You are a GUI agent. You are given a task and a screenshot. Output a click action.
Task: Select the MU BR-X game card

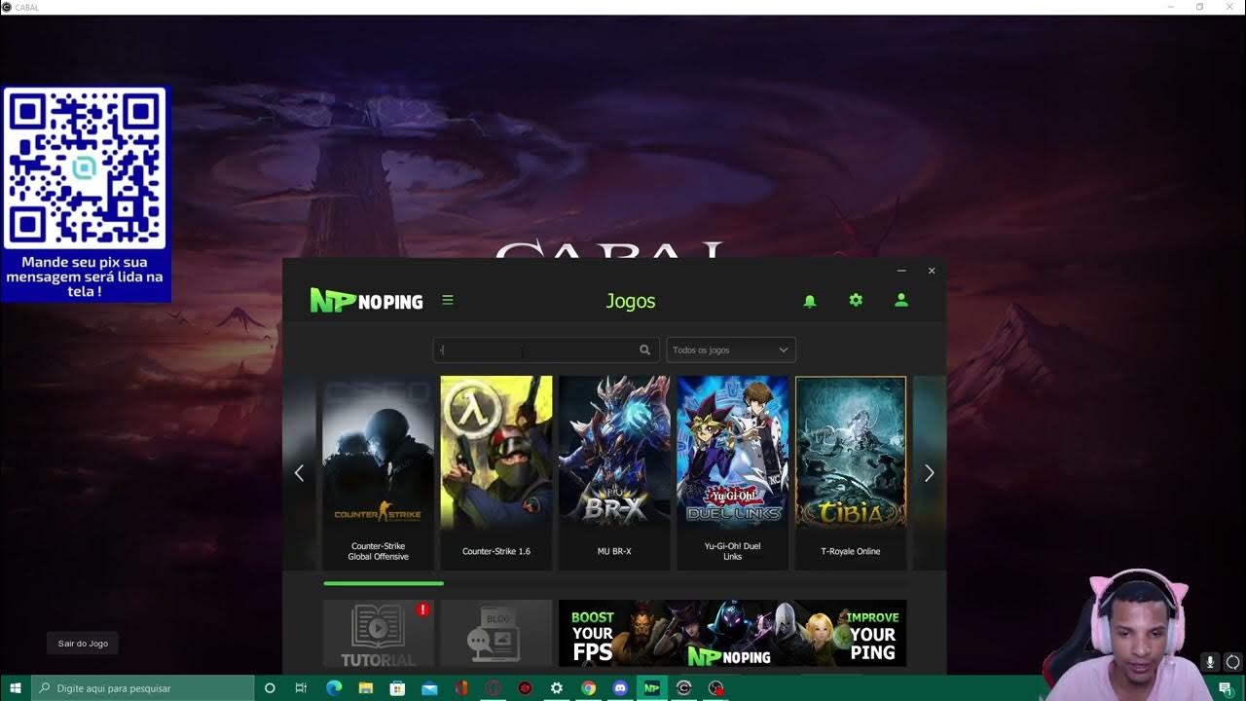click(614, 473)
